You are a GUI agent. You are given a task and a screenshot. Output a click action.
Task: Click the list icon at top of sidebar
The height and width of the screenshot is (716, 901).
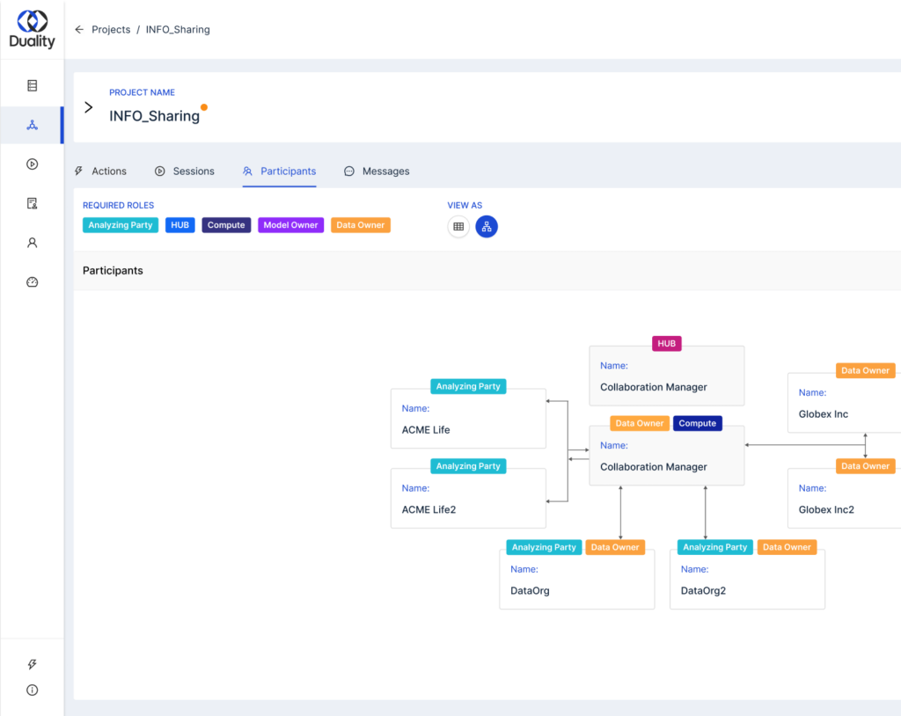32,84
